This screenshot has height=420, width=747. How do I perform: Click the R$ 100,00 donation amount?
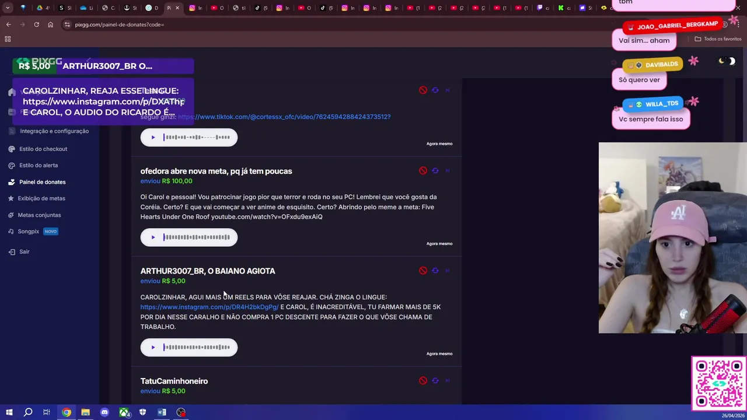177,181
